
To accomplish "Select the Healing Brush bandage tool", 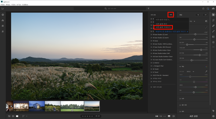I will (213, 26).
